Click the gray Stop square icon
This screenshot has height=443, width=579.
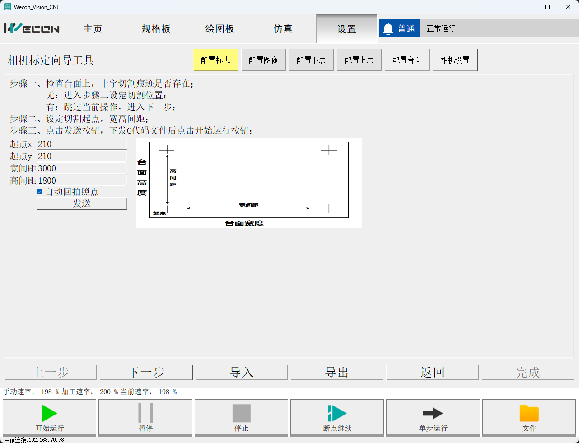pos(241,413)
